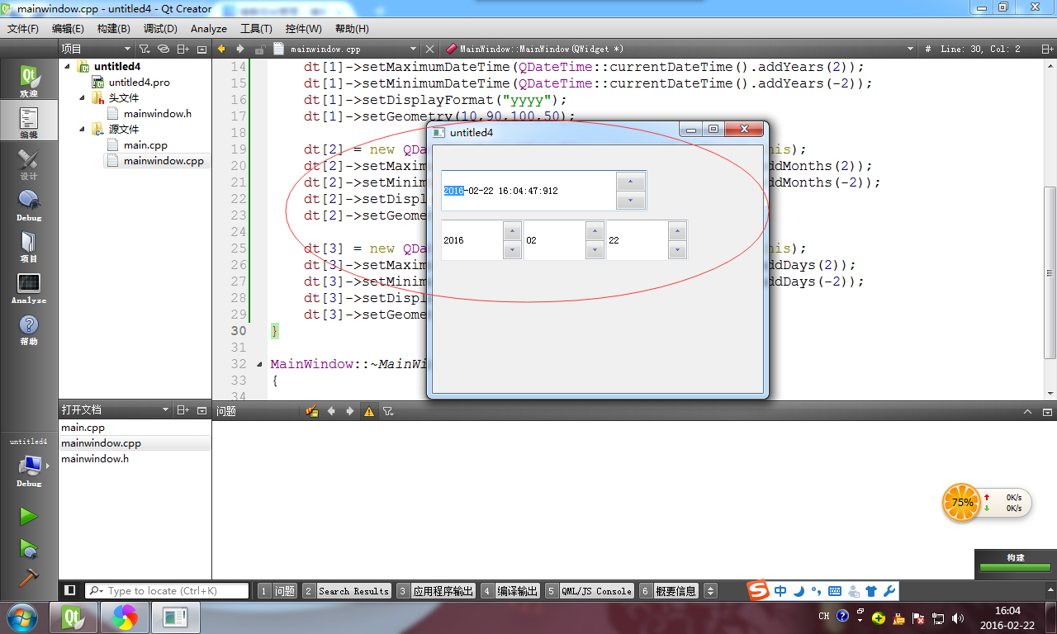This screenshot has width=1057, height=634.
Task: Close the 打开文档 panel
Action: [x=202, y=410]
